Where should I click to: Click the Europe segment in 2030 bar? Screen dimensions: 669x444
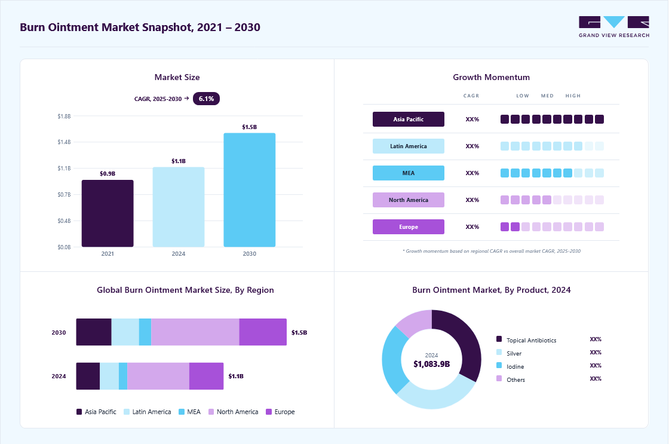point(263,332)
